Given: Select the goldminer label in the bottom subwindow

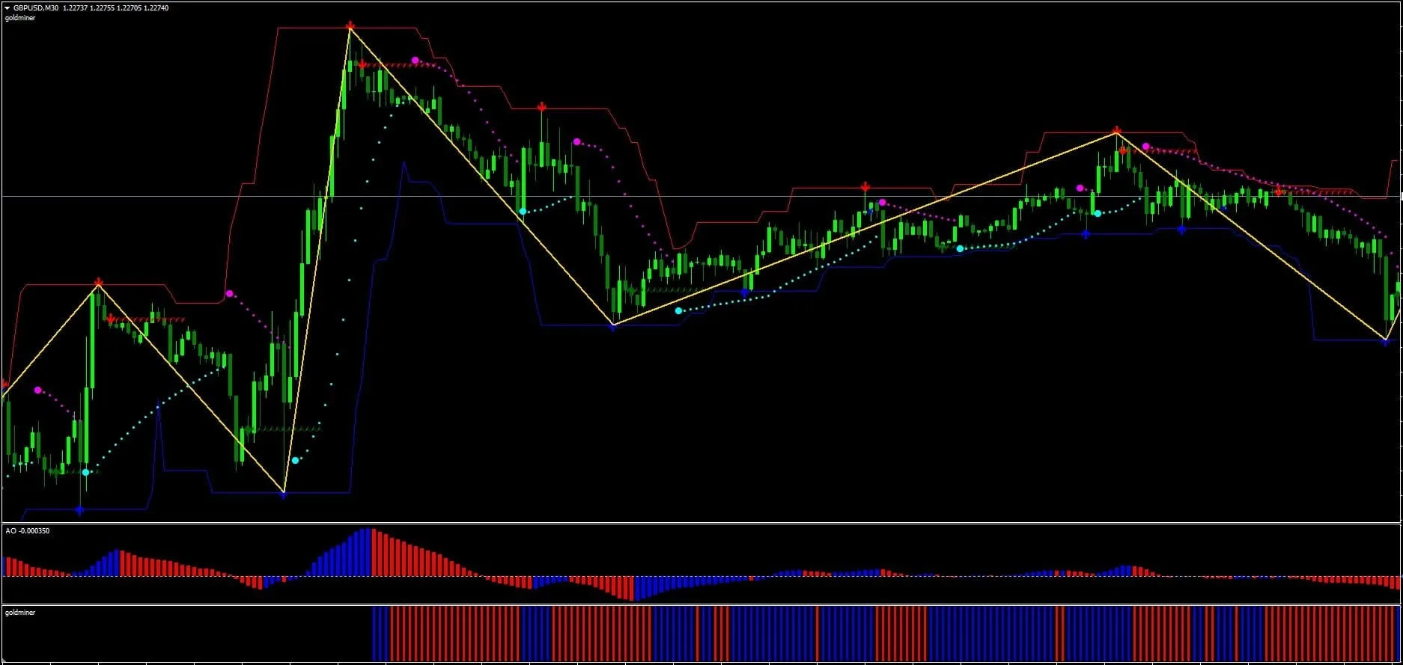Looking at the screenshot, I should point(20,613).
